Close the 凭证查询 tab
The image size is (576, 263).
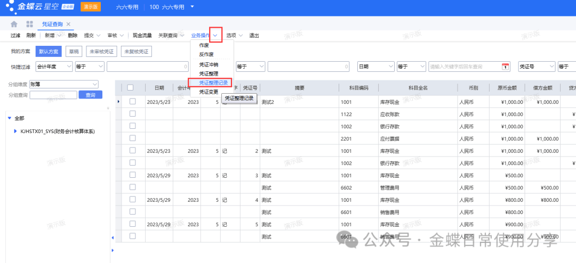(x=68, y=24)
